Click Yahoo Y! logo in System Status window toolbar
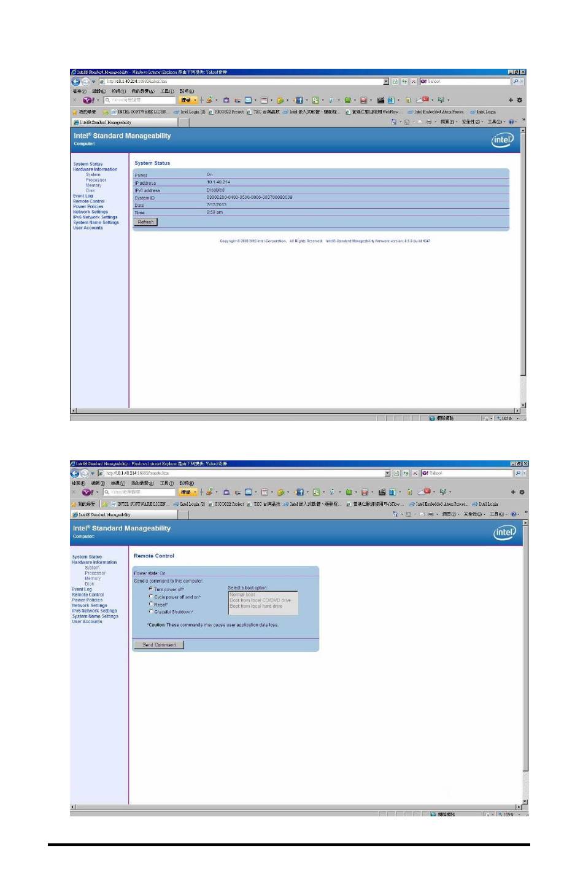Image resolution: width=583 pixels, height=871 pixels. pyautogui.click(x=89, y=100)
